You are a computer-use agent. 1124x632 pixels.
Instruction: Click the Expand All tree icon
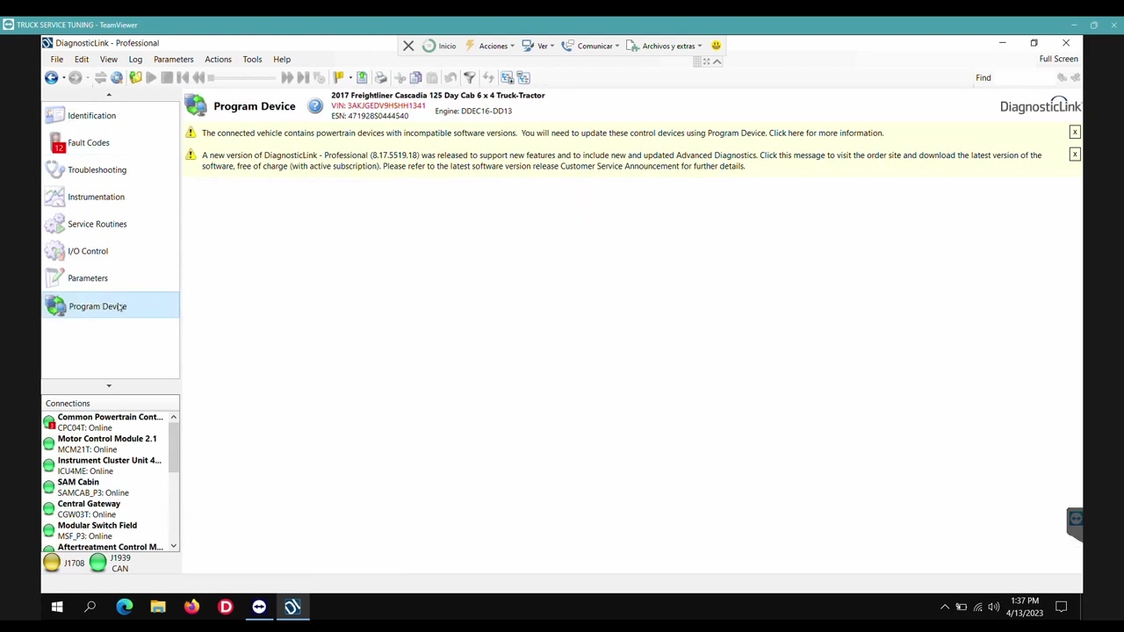click(x=507, y=78)
